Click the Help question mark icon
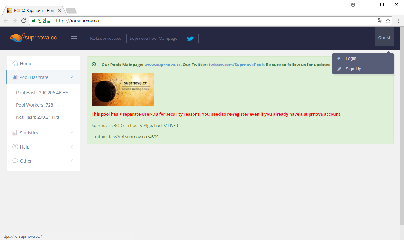 [x=15, y=147]
